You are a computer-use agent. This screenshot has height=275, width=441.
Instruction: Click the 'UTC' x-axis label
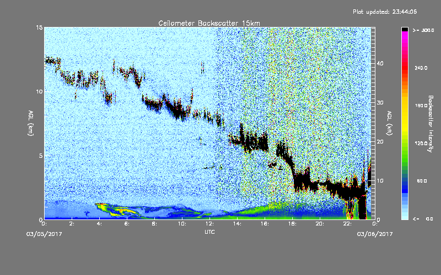coord(209,232)
